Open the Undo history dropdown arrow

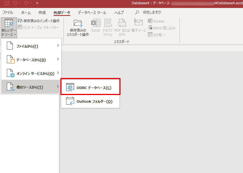[x=20, y=3]
